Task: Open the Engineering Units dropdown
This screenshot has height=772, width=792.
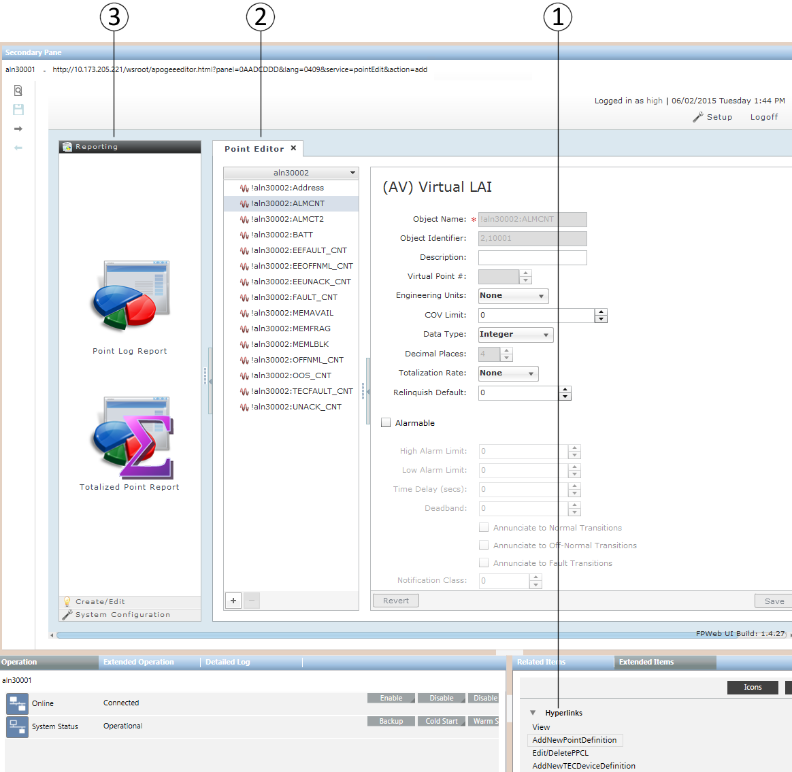Action: [x=513, y=296]
